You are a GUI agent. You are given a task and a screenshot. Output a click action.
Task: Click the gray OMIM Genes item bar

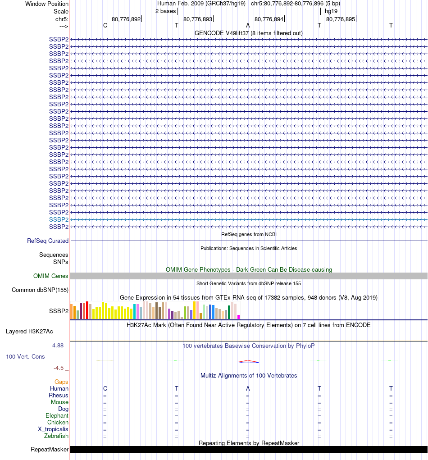(249, 276)
